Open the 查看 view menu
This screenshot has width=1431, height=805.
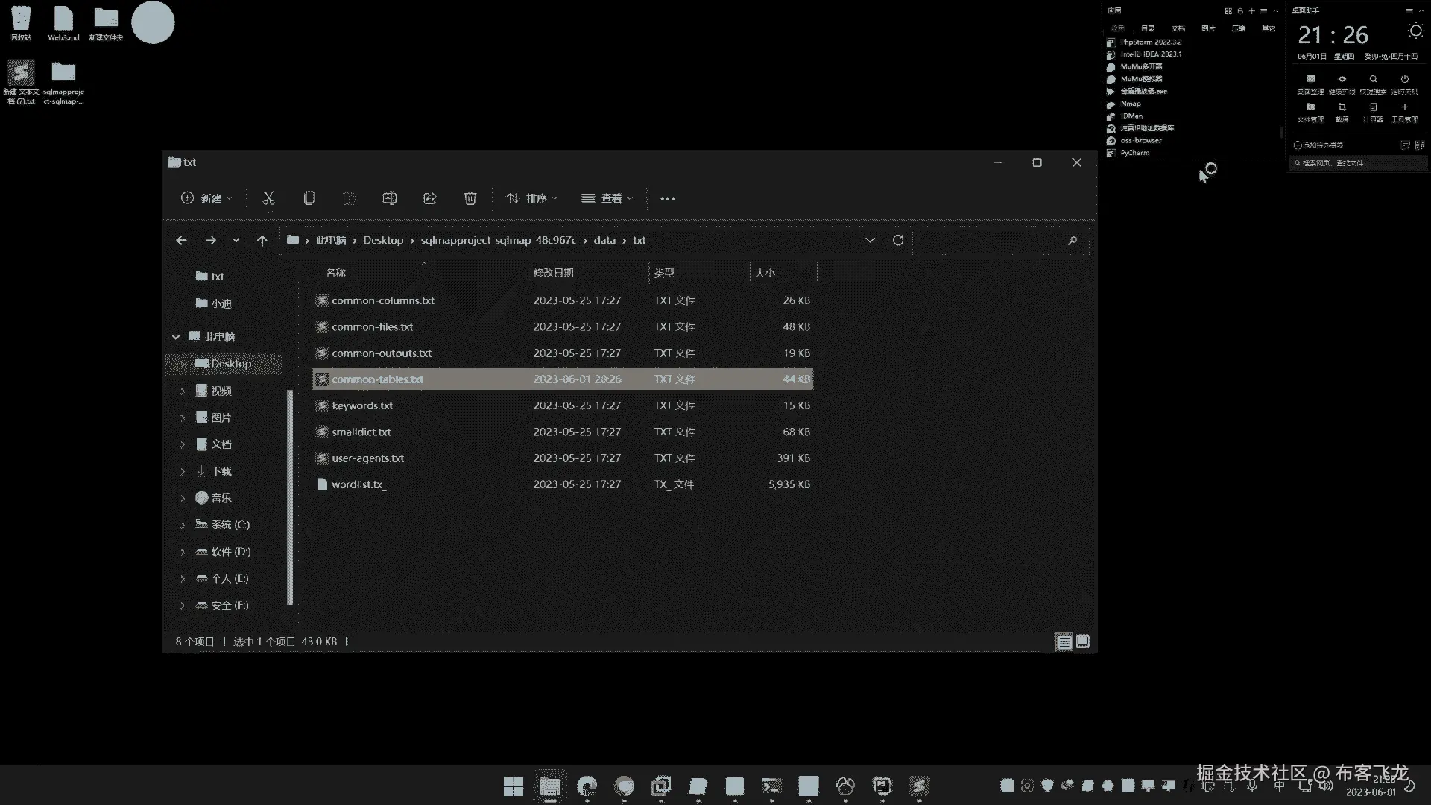coord(607,198)
